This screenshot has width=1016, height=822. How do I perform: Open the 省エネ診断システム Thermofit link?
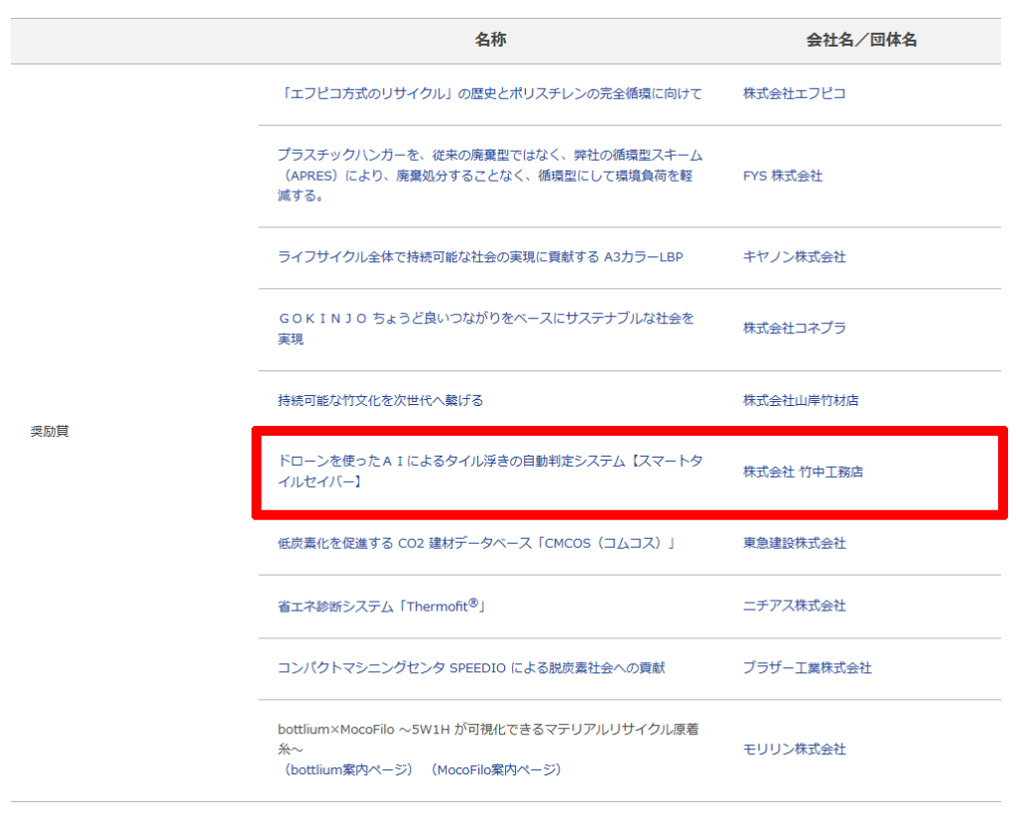point(382,607)
